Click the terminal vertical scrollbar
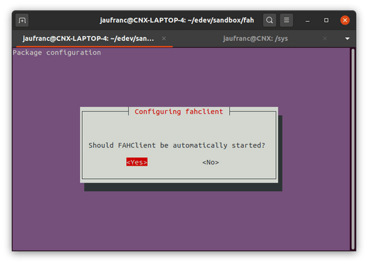Image resolution: width=368 pixels, height=264 pixels. pyautogui.click(x=353, y=149)
